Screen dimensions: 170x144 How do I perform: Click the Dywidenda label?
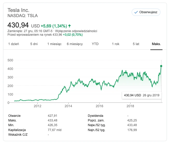tap(96, 116)
